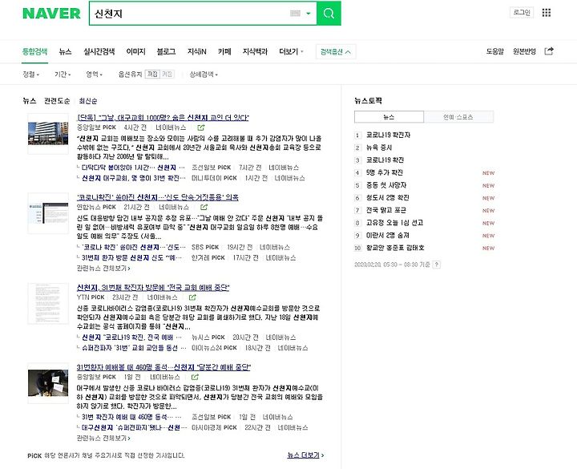
Task: Open new-window icon for 연합뉴스 21시간 전 article
Action: (x=204, y=208)
